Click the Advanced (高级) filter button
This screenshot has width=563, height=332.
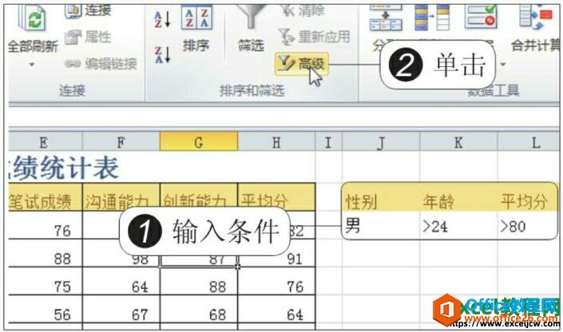pyautogui.click(x=301, y=64)
